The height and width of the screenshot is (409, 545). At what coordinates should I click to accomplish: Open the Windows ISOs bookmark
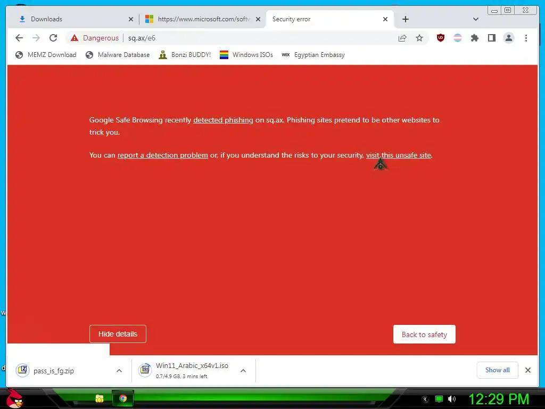246,55
